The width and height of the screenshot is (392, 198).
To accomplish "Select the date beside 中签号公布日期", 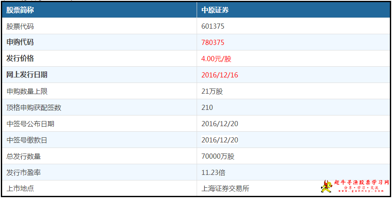I will pyautogui.click(x=220, y=124).
